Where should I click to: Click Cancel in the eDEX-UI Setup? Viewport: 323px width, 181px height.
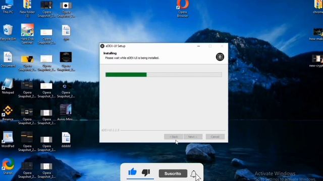click(215, 137)
